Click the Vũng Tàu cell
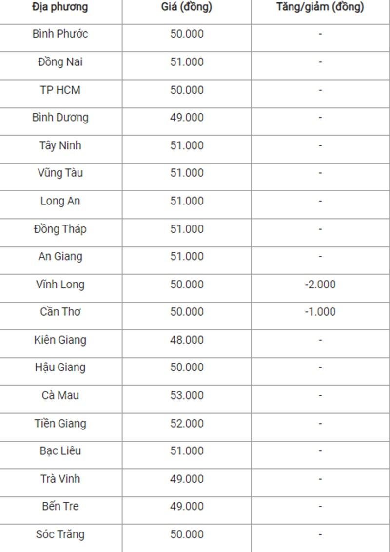The width and height of the screenshot is (390, 552). [x=60, y=173]
